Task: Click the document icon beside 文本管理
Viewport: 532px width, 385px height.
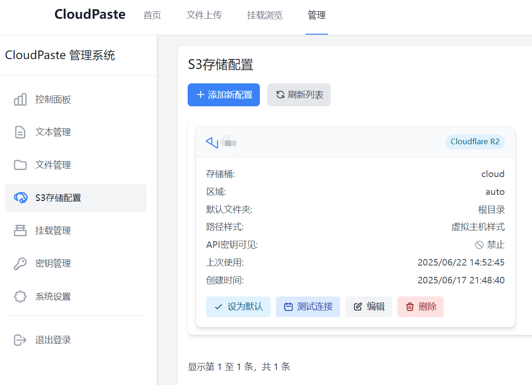Action: (20, 132)
